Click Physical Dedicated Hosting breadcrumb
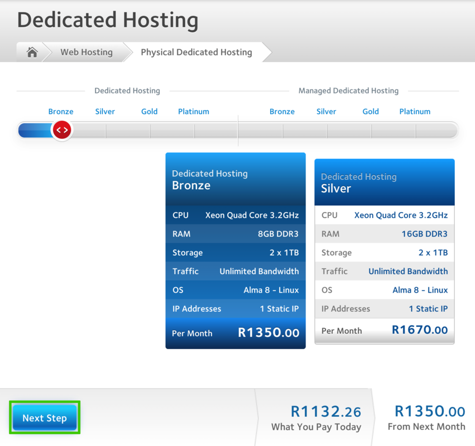 (x=196, y=52)
